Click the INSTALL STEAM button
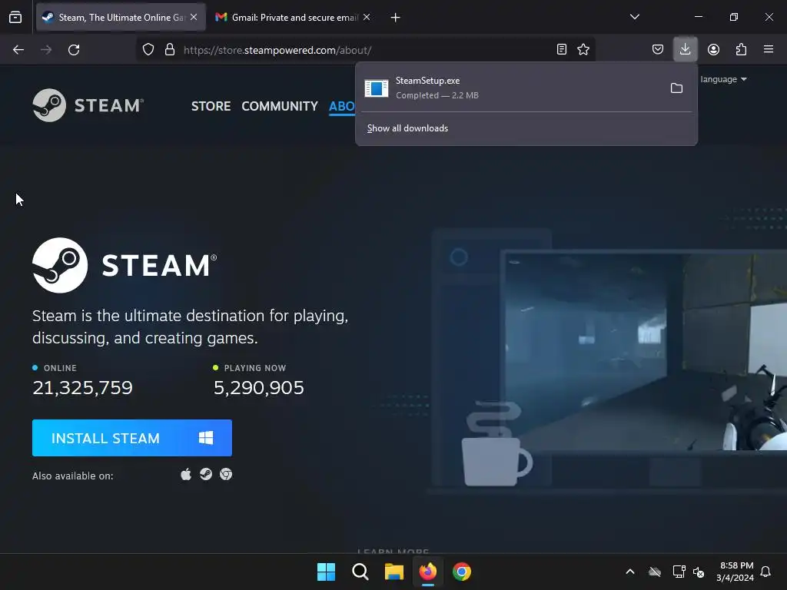The height and width of the screenshot is (590, 787). (x=132, y=438)
